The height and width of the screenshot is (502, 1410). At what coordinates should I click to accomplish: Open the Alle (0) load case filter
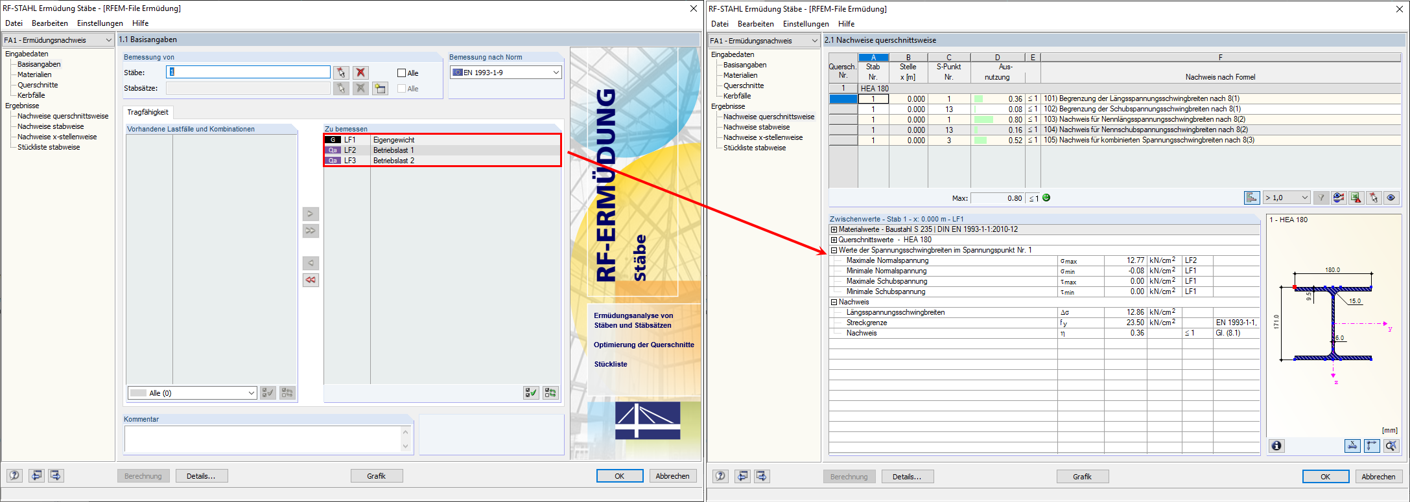(192, 393)
